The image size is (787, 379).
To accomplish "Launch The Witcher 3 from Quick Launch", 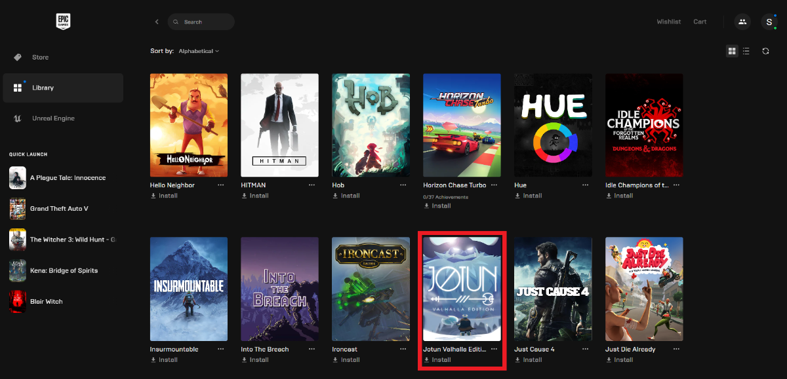I will click(63, 240).
